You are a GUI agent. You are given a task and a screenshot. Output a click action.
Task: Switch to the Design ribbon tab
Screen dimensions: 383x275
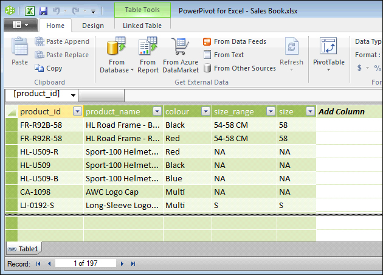(x=93, y=26)
